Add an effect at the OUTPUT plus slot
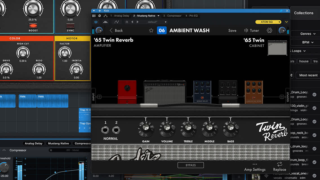Viewport: 320px width, 180px height. [282, 97]
